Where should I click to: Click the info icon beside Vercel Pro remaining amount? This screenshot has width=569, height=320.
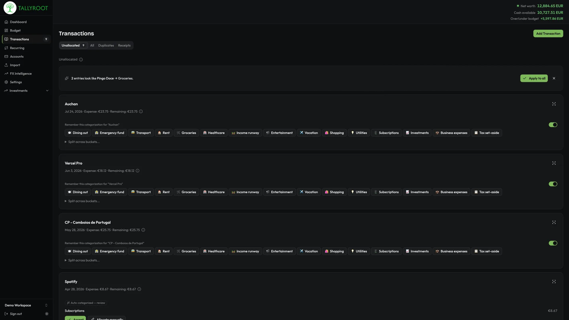[x=138, y=171]
